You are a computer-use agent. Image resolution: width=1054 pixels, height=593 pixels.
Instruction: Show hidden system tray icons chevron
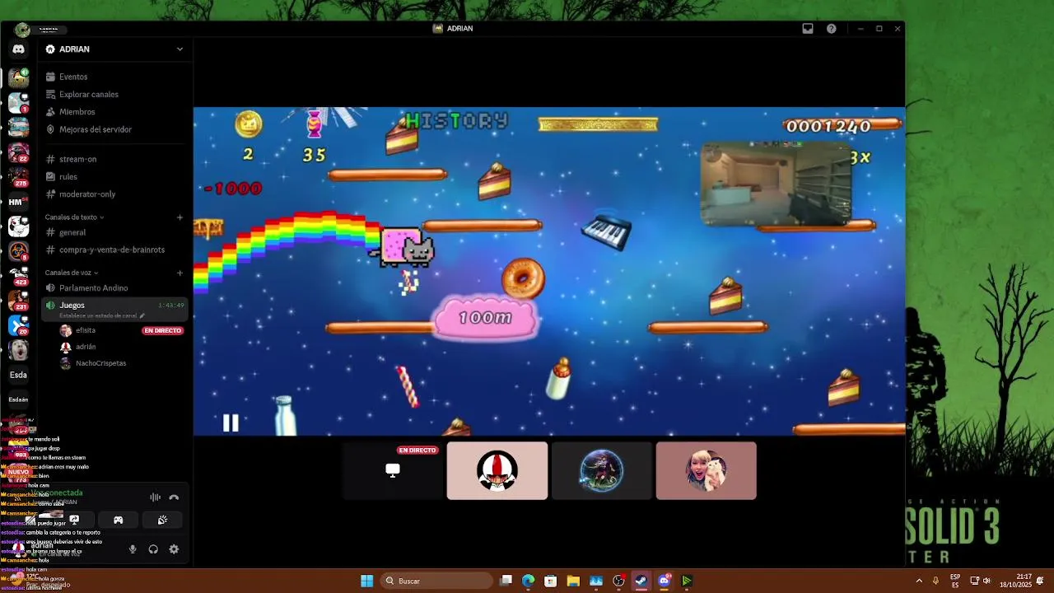(x=919, y=581)
